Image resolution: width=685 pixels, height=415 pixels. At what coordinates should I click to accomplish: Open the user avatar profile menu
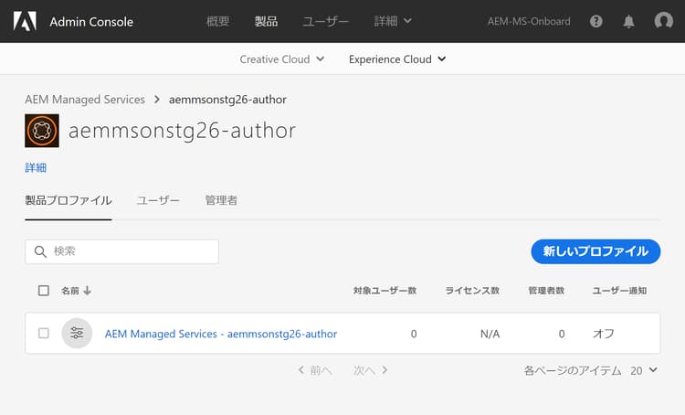664,20
